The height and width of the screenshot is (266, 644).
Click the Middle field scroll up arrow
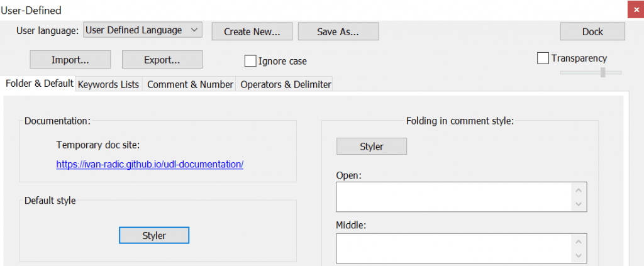[579, 241]
